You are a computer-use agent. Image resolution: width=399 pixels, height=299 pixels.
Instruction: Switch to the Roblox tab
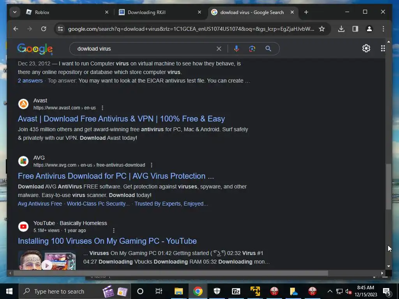coord(67,12)
